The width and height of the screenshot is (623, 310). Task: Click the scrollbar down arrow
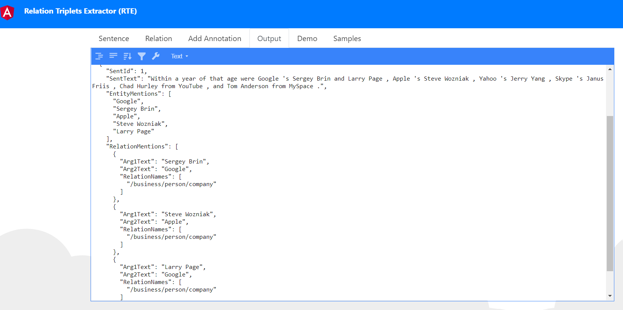[610, 296]
